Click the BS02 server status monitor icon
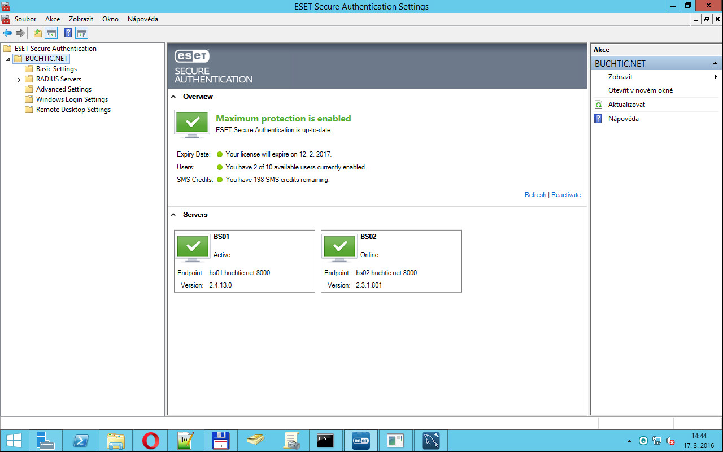This screenshot has height=452, width=723. click(340, 247)
